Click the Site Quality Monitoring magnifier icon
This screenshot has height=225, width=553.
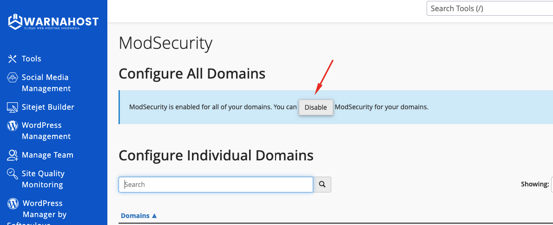coord(13,174)
